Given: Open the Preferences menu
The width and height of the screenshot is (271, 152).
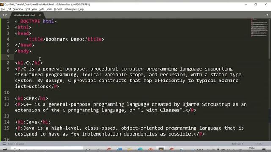Looking at the screenshot, I should (x=70, y=9).
